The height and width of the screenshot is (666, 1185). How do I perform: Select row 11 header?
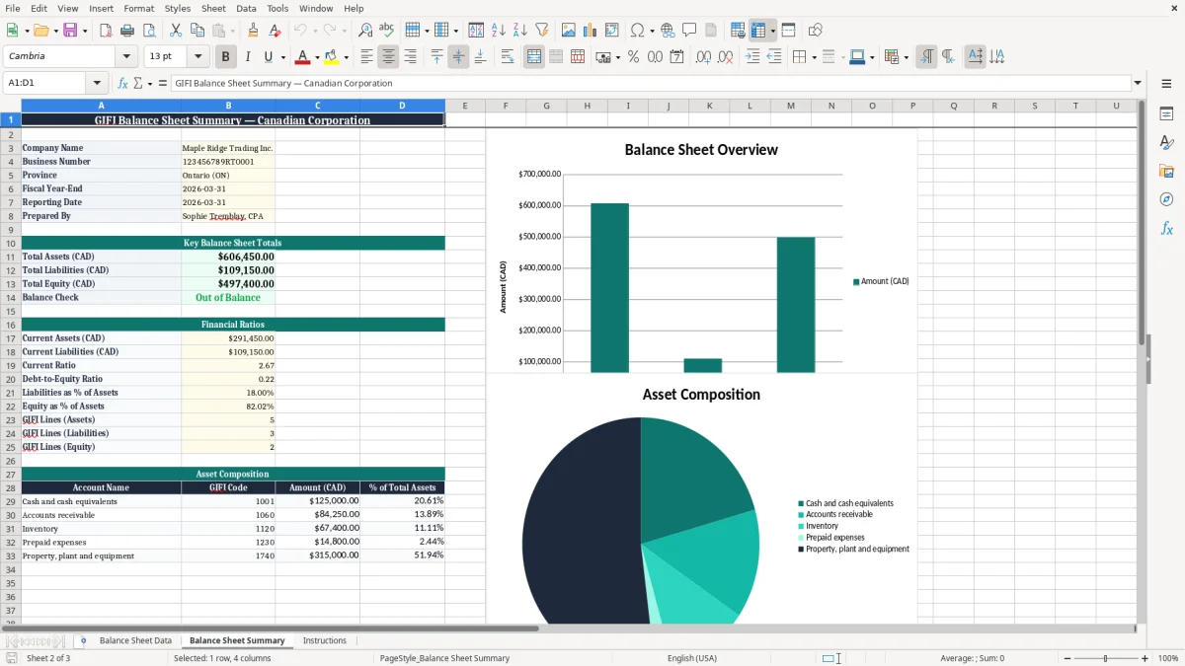pyautogui.click(x=11, y=257)
